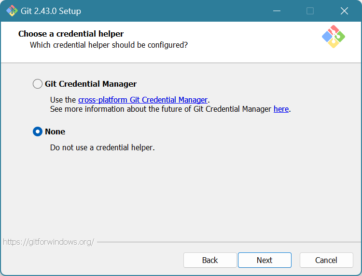Viewport: 362px width, 276px height.
Task: Select the None radio button
Action: (38, 131)
